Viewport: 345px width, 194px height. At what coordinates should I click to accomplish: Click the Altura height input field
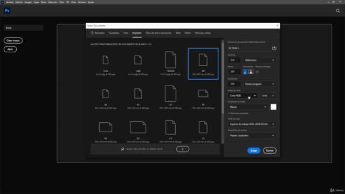(x=234, y=72)
